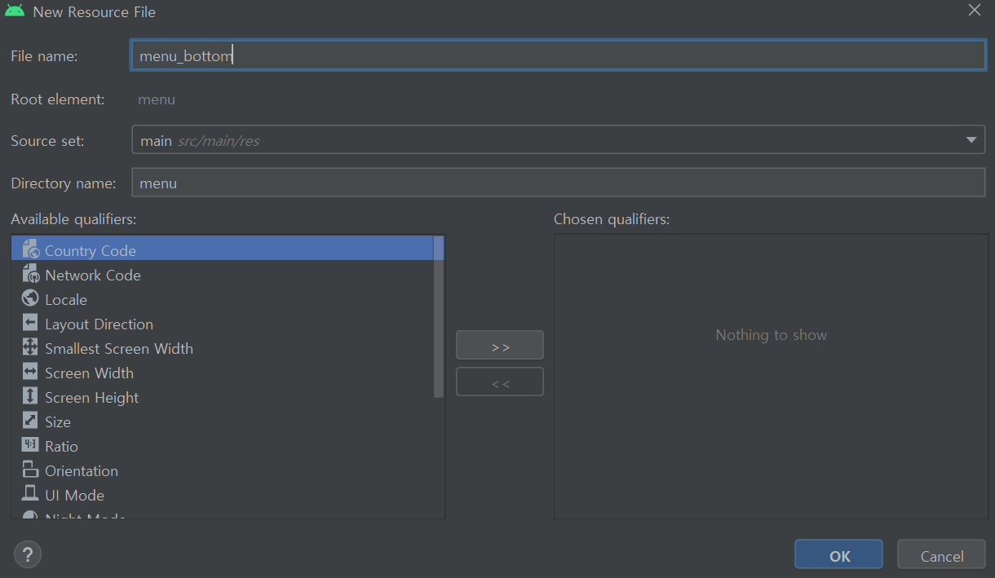This screenshot has height=578, width=995.
Task: Close the New Resource File dialog
Action: coord(974,11)
